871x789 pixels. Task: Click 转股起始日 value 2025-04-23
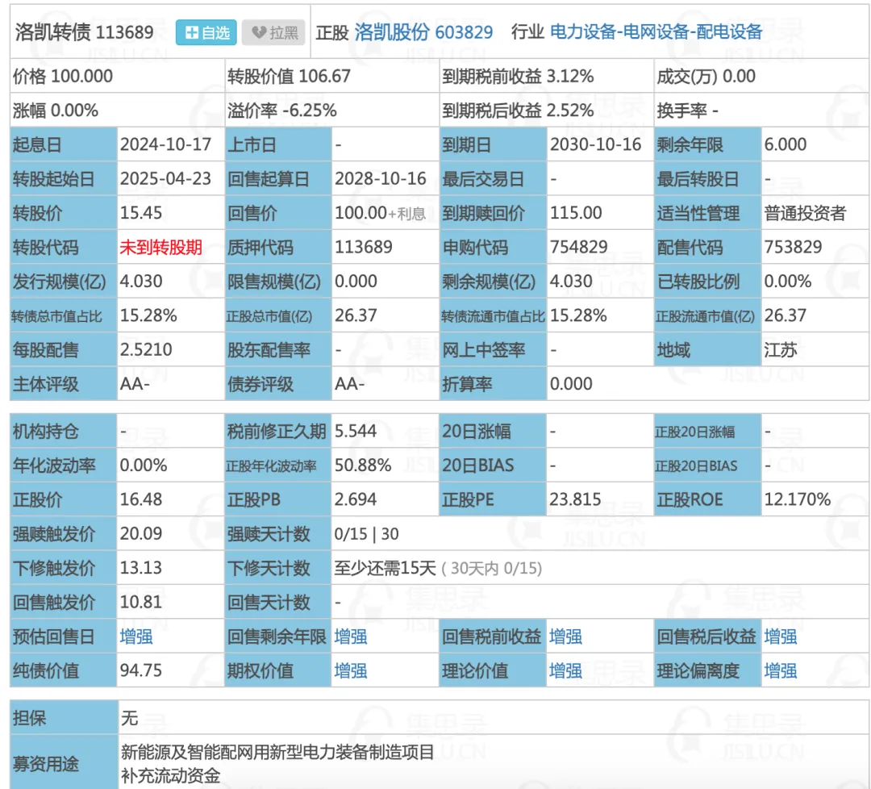click(x=165, y=179)
